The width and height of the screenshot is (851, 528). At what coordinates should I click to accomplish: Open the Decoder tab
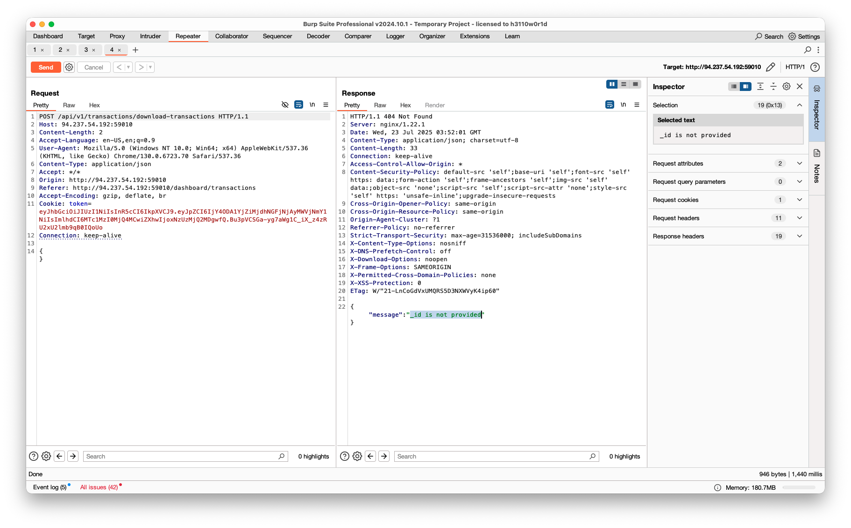tap(318, 36)
